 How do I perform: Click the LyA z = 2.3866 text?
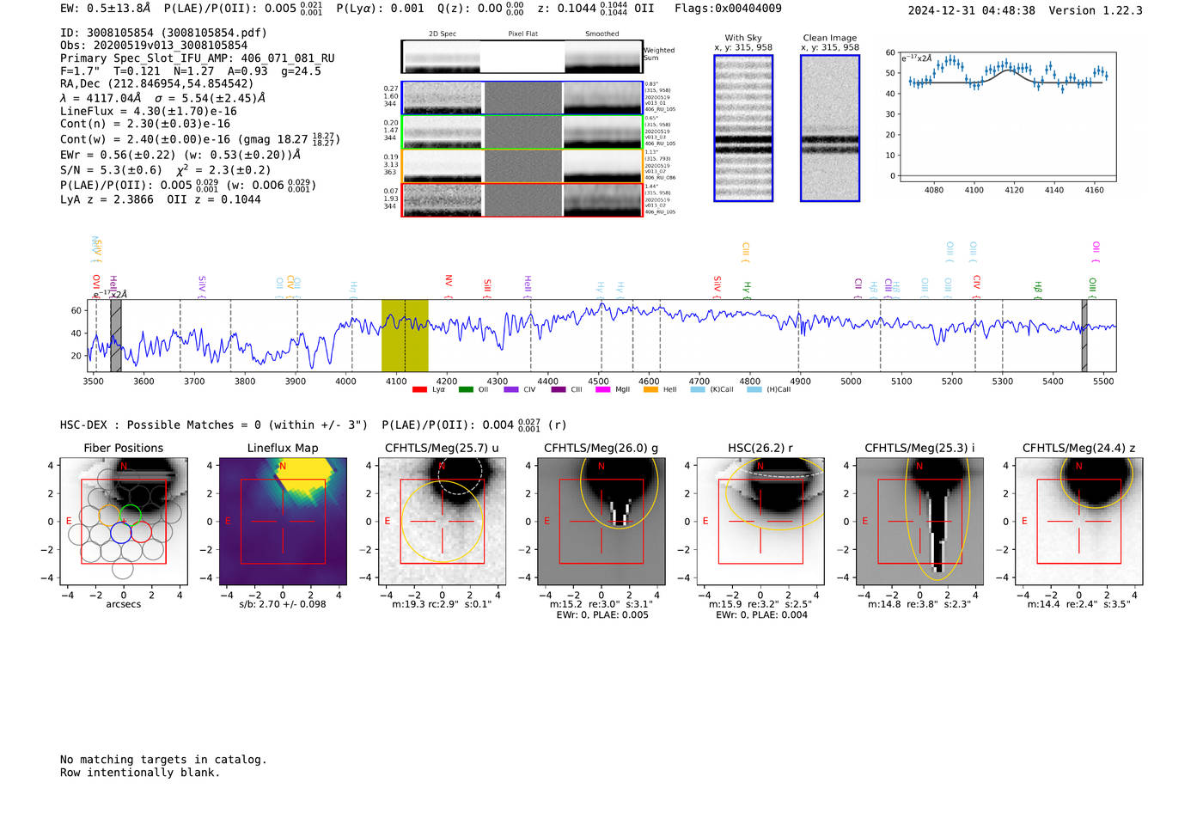tap(107, 199)
